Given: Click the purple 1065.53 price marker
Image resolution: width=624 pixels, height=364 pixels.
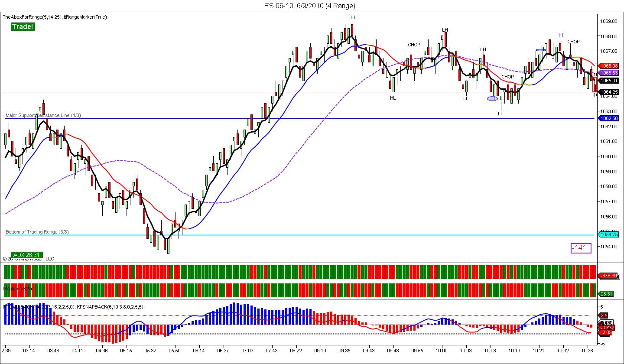Looking at the screenshot, I should pos(608,73).
